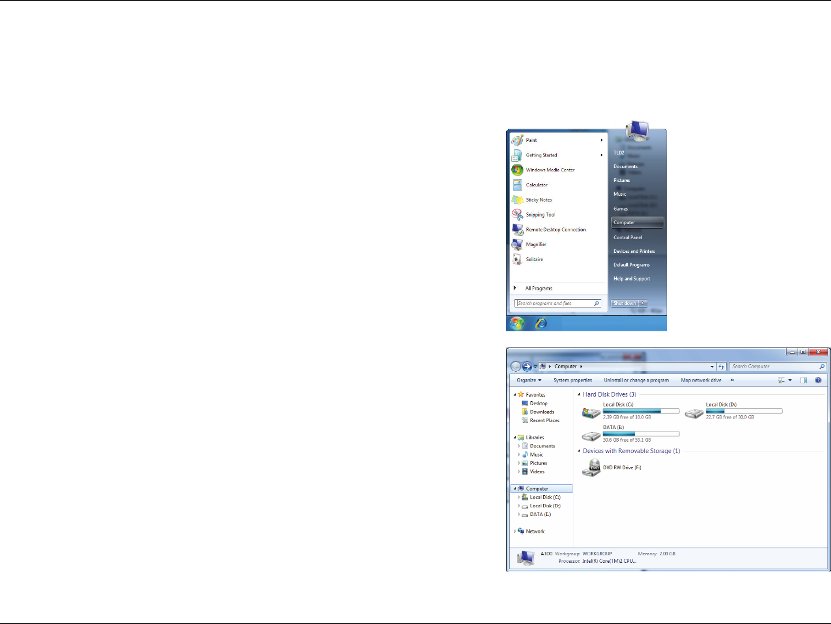
Task: Select the DVD RW Drive (F:) icon
Action: pos(591,468)
